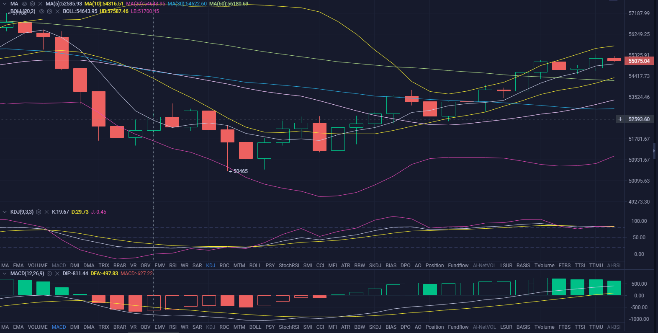The height and width of the screenshot is (333, 658).
Task: Click the MA(60):56180.69 legend value
Action: pos(229,4)
